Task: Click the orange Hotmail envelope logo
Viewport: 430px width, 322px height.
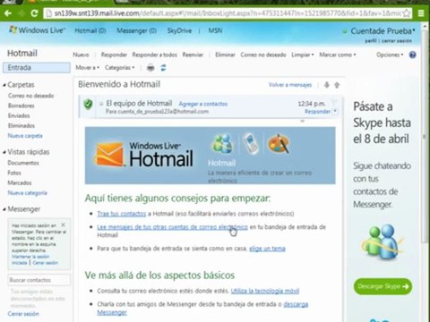Action: tap(109, 154)
